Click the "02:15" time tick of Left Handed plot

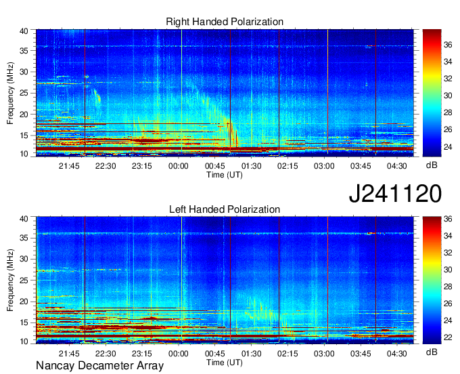(x=287, y=353)
